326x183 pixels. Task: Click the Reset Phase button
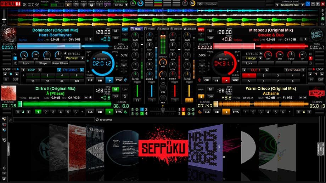click(x=60, y=63)
